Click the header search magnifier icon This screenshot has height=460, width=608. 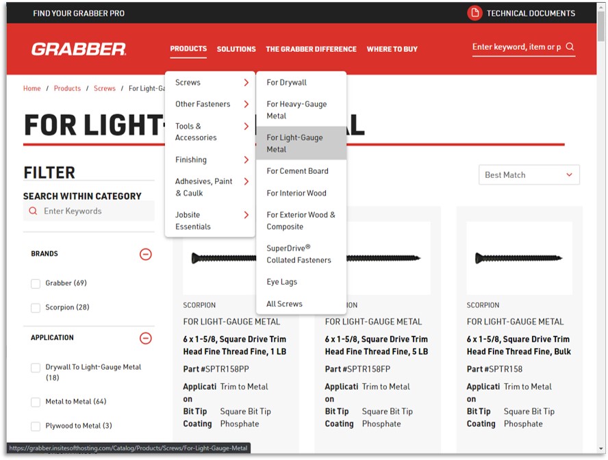point(570,47)
